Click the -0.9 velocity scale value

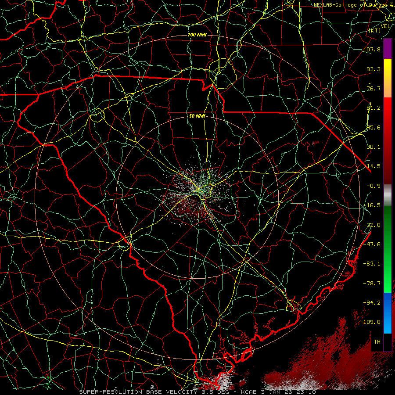(373, 186)
